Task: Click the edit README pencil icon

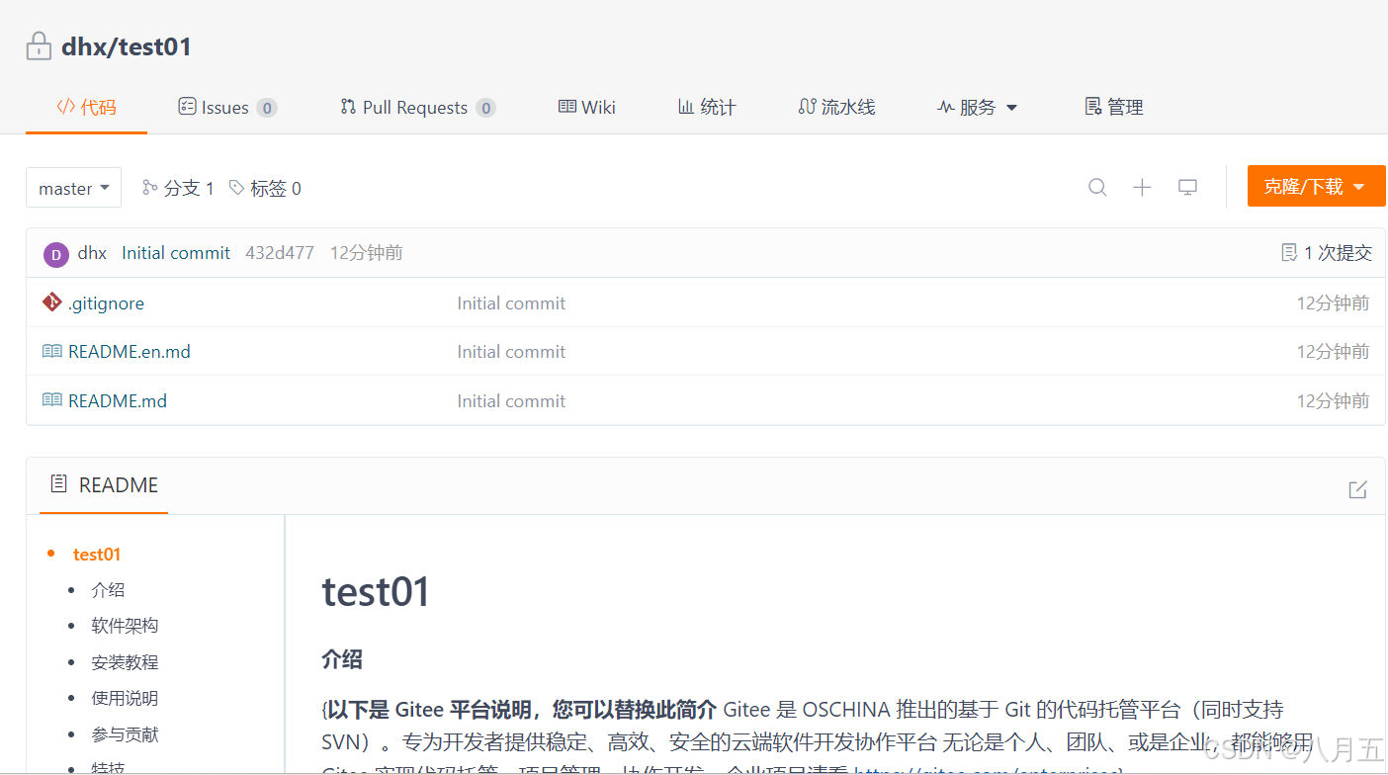Action: pyautogui.click(x=1357, y=489)
